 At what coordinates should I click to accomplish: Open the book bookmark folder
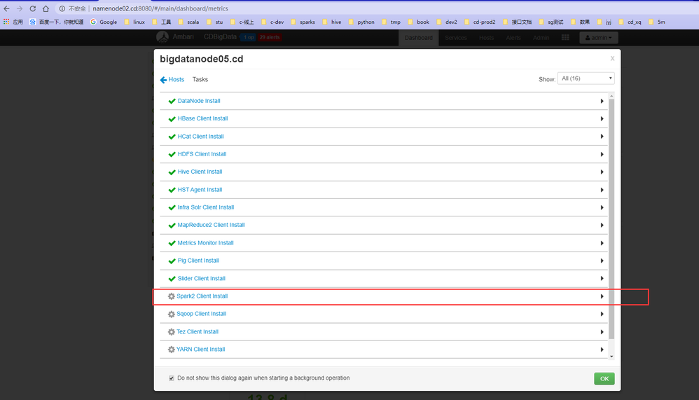(x=418, y=22)
